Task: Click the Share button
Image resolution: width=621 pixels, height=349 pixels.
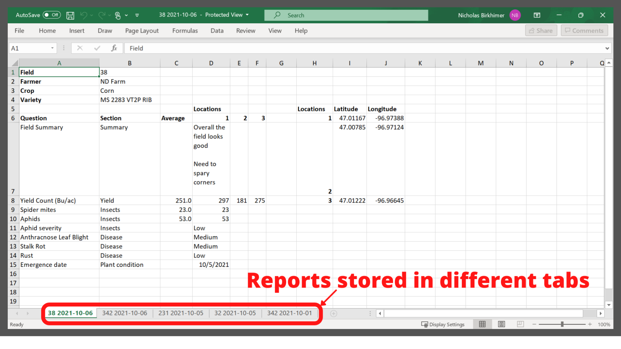Action: point(541,30)
